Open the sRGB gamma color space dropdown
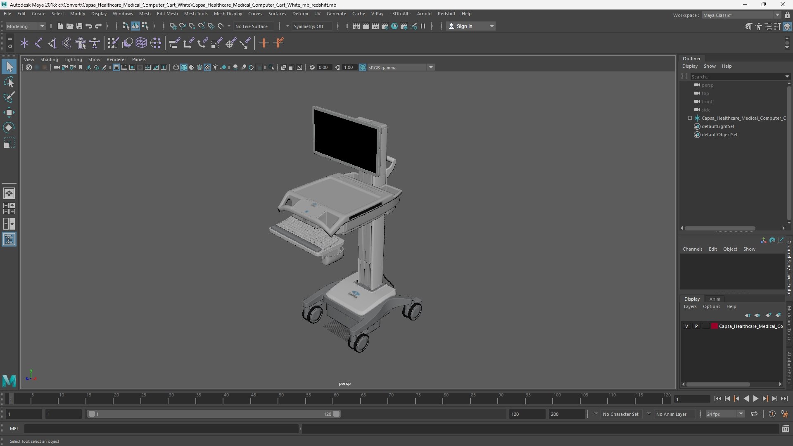This screenshot has width=793, height=446. point(401,67)
